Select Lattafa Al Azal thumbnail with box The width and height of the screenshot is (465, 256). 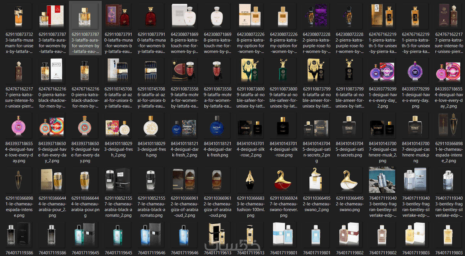point(118,71)
